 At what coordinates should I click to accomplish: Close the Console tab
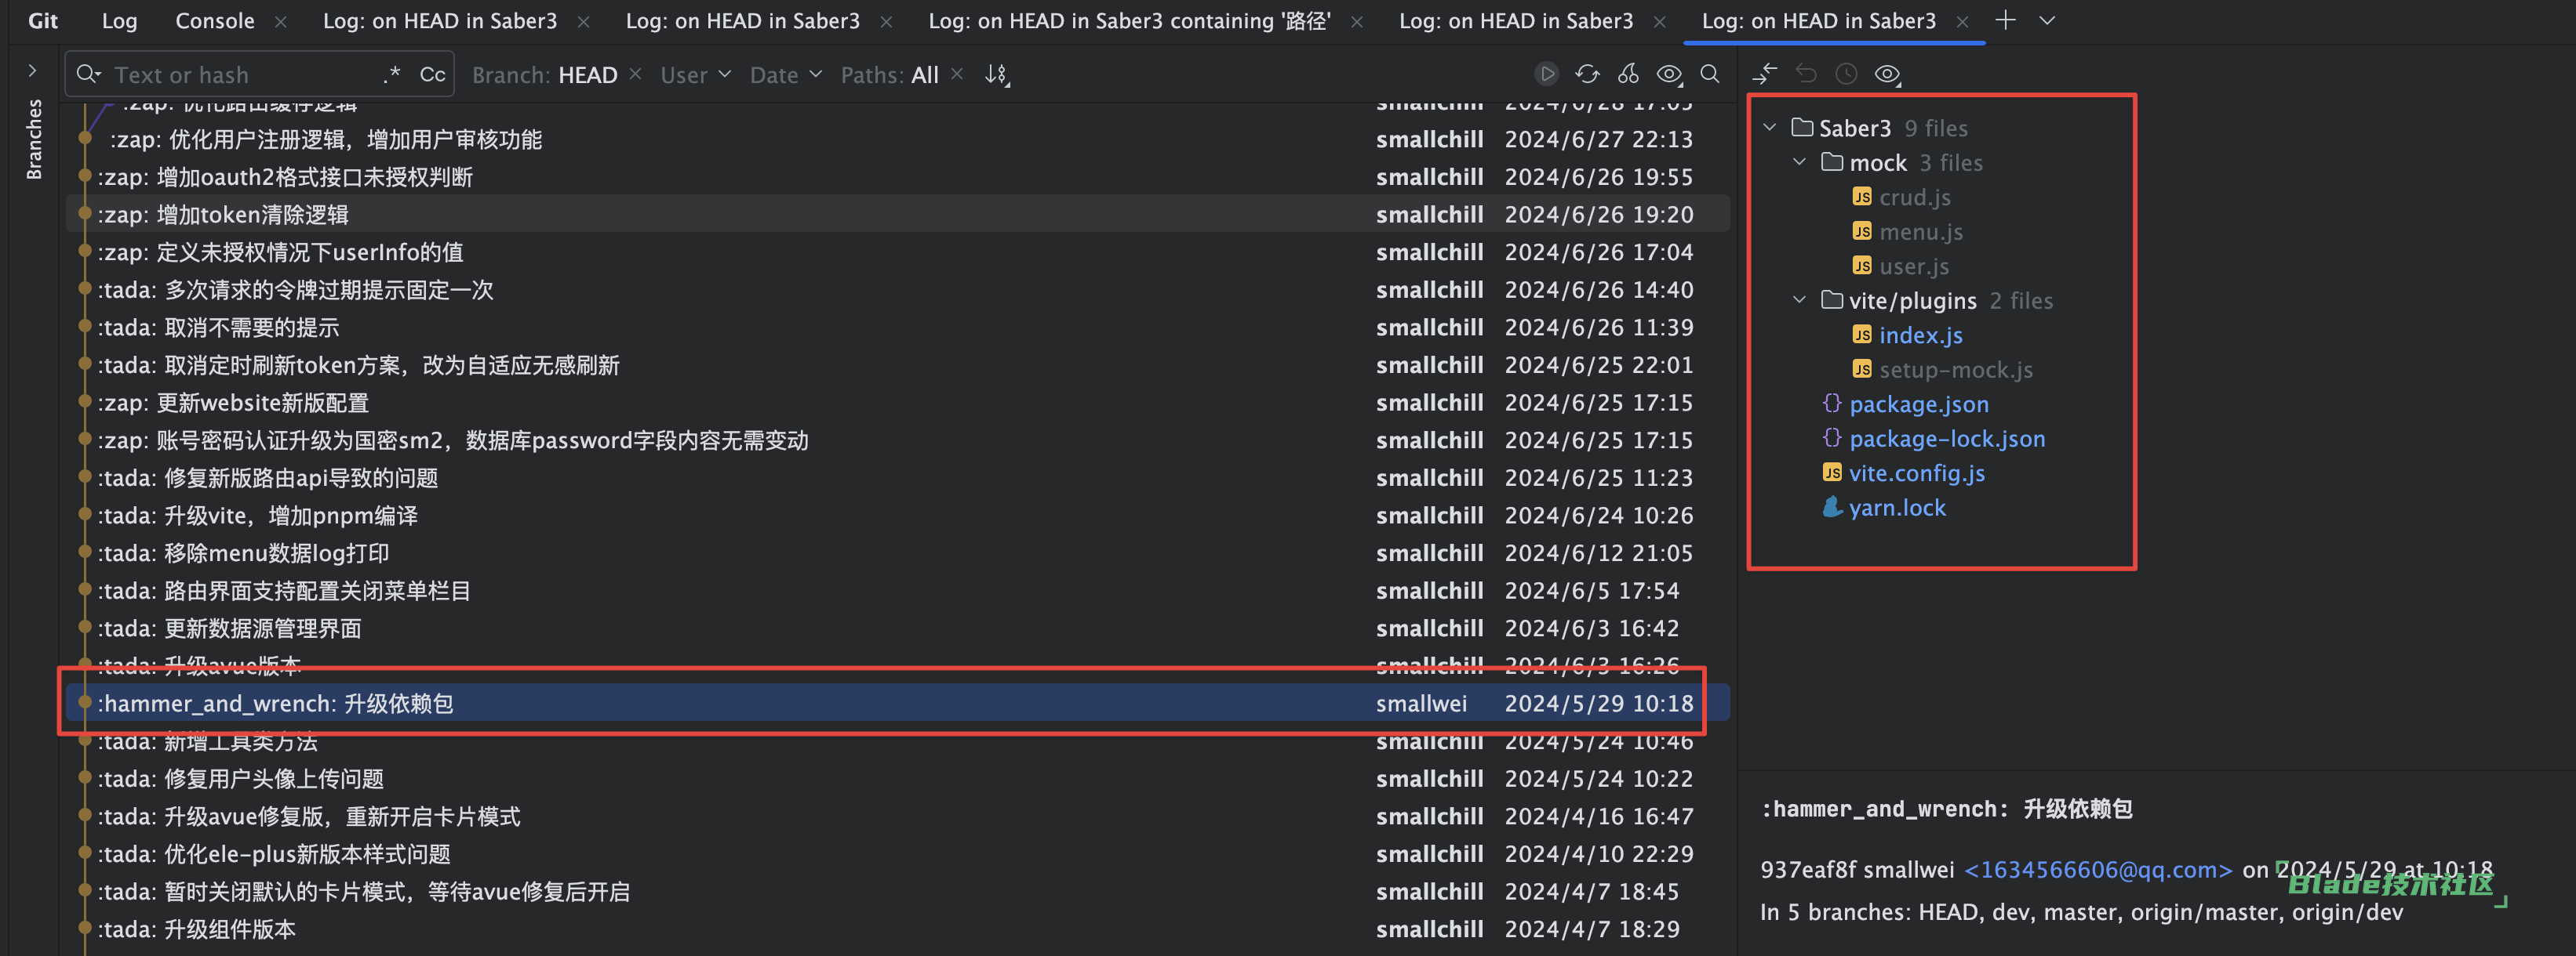click(x=280, y=21)
